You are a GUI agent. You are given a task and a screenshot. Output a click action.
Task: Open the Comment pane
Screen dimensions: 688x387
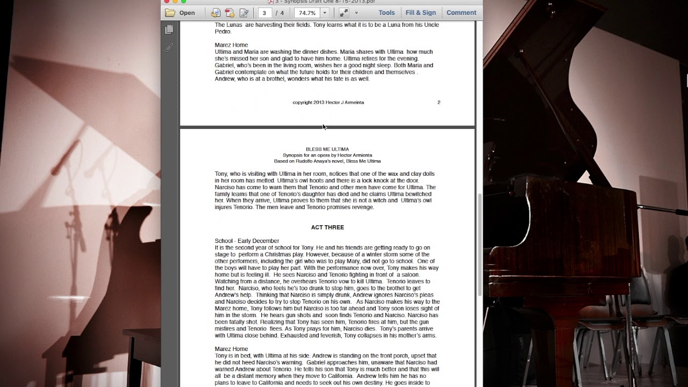click(x=461, y=13)
